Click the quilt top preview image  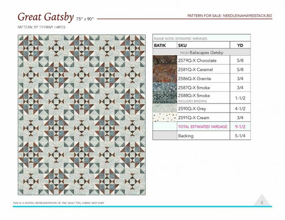83,114
